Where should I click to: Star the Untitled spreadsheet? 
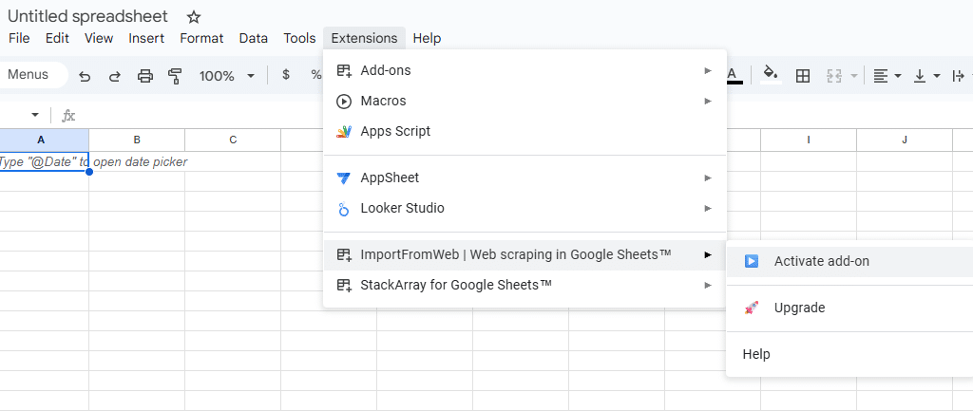(194, 17)
